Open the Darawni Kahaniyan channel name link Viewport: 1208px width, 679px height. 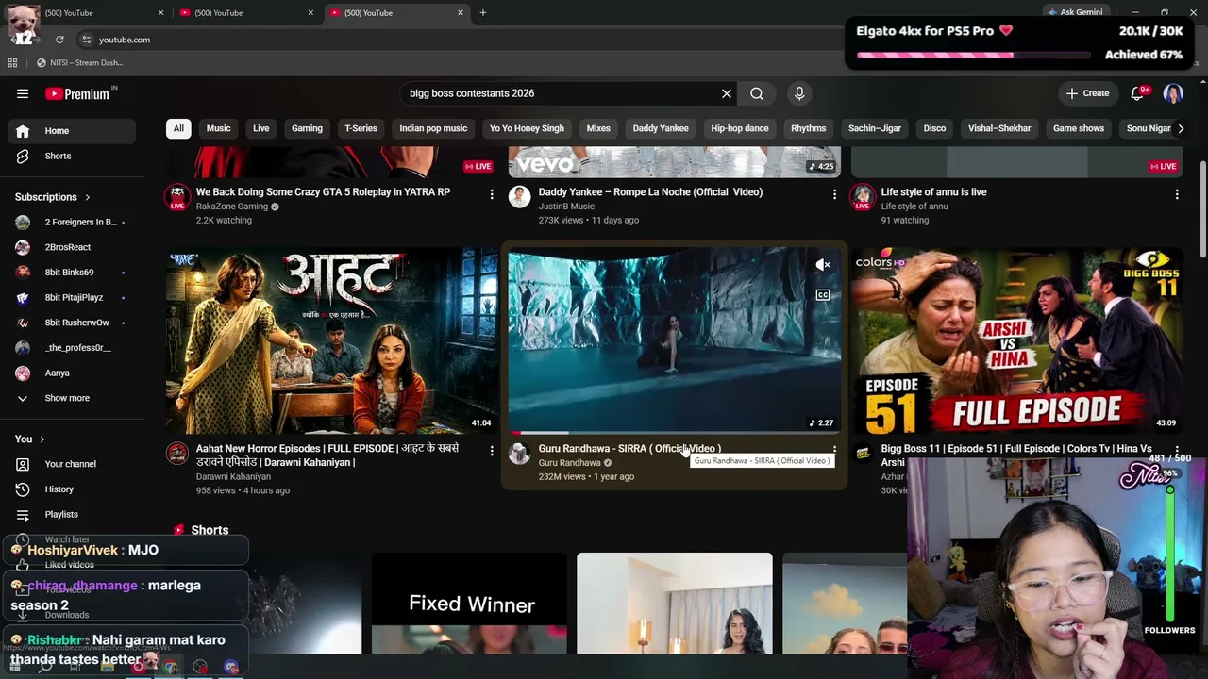pos(233,477)
